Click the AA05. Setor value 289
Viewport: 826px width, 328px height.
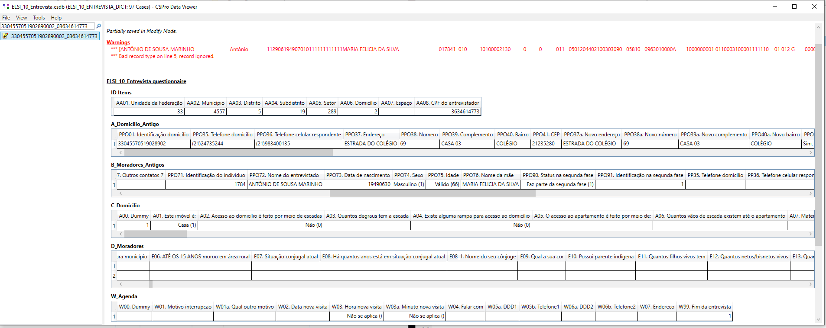click(x=322, y=112)
